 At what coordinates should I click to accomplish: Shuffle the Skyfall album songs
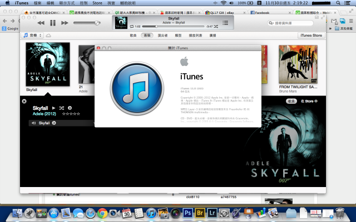62,108
